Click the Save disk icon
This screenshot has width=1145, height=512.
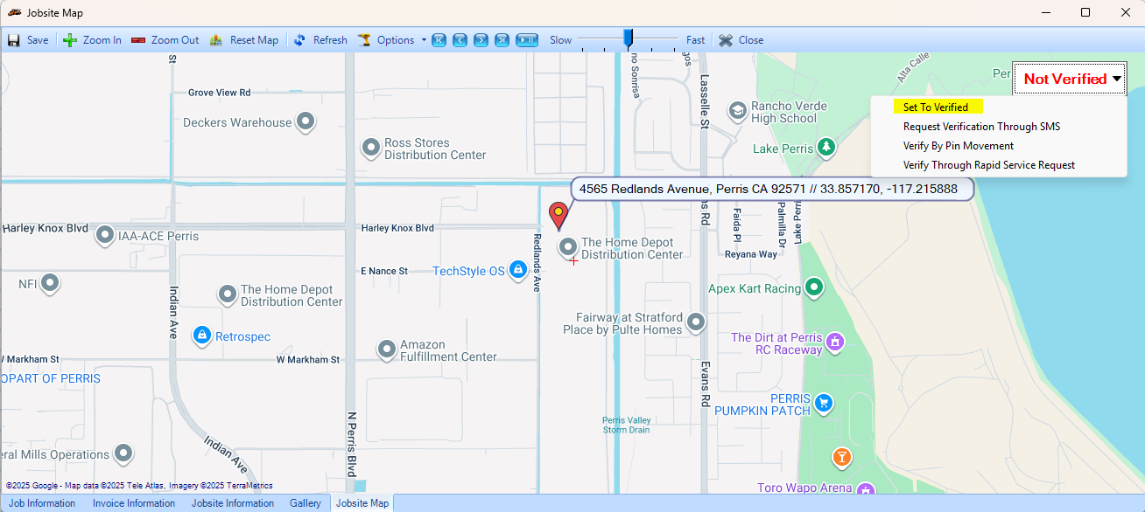[x=13, y=40]
